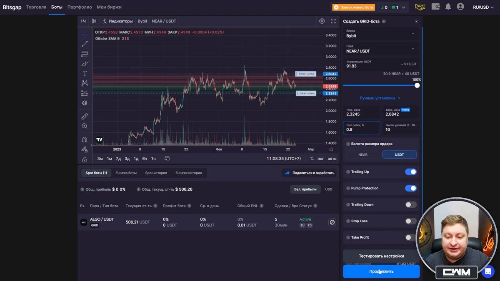500x281 pixels.
Task: Expand the Пара NEAR / USDT dropdown
Action: point(381,49)
